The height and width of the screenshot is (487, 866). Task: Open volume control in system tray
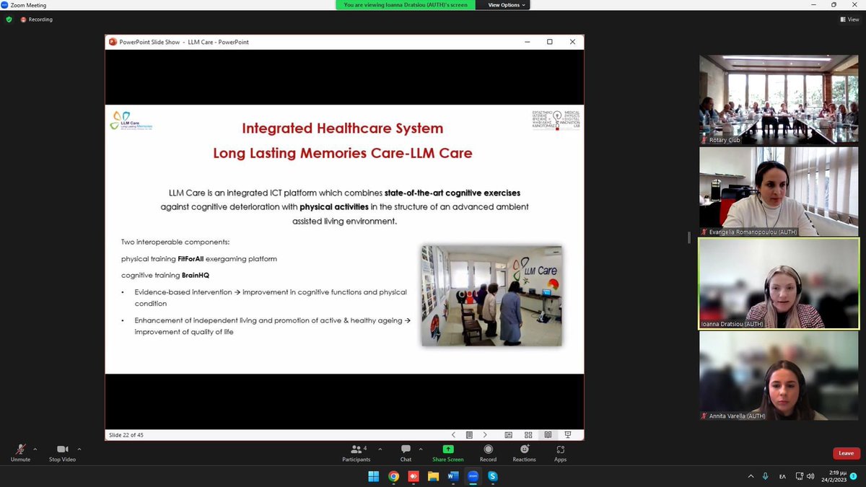point(811,476)
